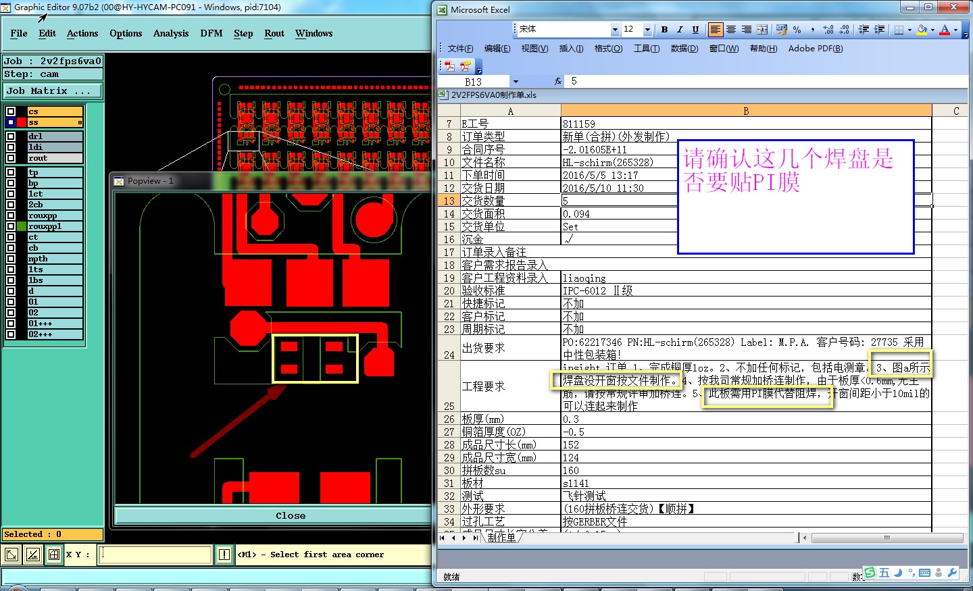973x591 pixels.
Task: Select the rout layer name row
Action: pos(55,158)
